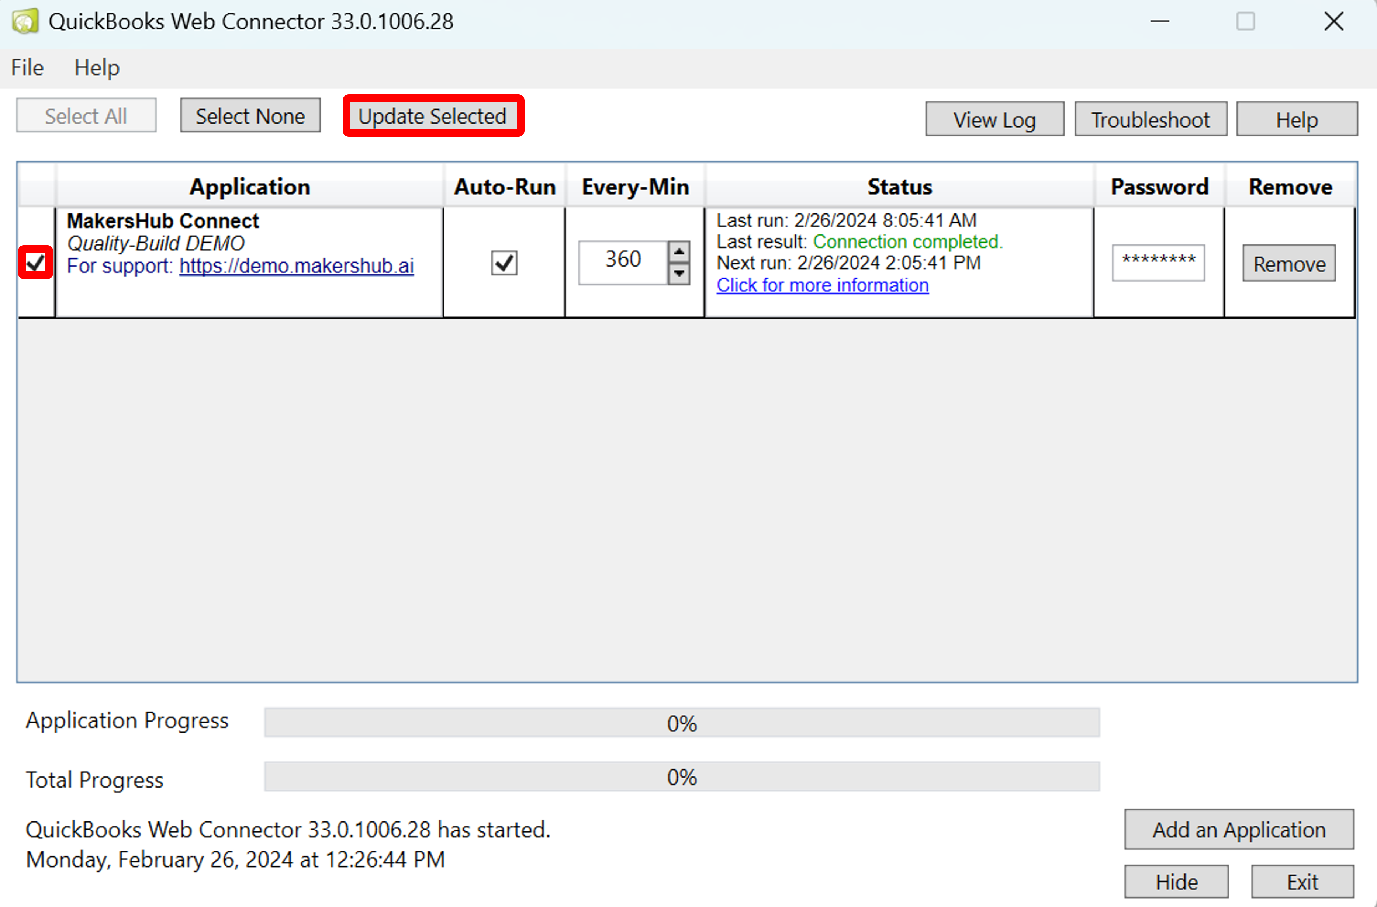Click the Every-Min column header
1377x907 pixels.
pyautogui.click(x=635, y=186)
